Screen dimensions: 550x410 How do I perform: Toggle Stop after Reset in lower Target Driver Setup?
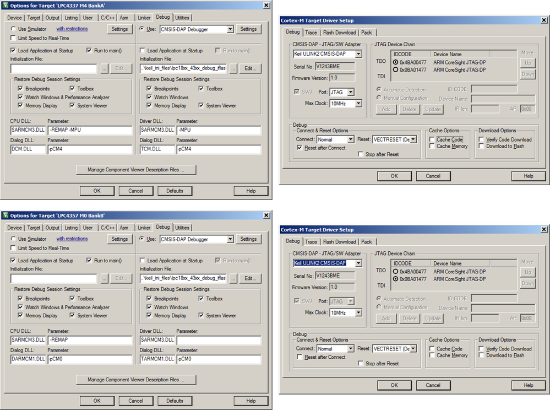[x=360, y=363]
